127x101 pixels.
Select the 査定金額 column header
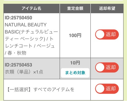click(75, 8)
